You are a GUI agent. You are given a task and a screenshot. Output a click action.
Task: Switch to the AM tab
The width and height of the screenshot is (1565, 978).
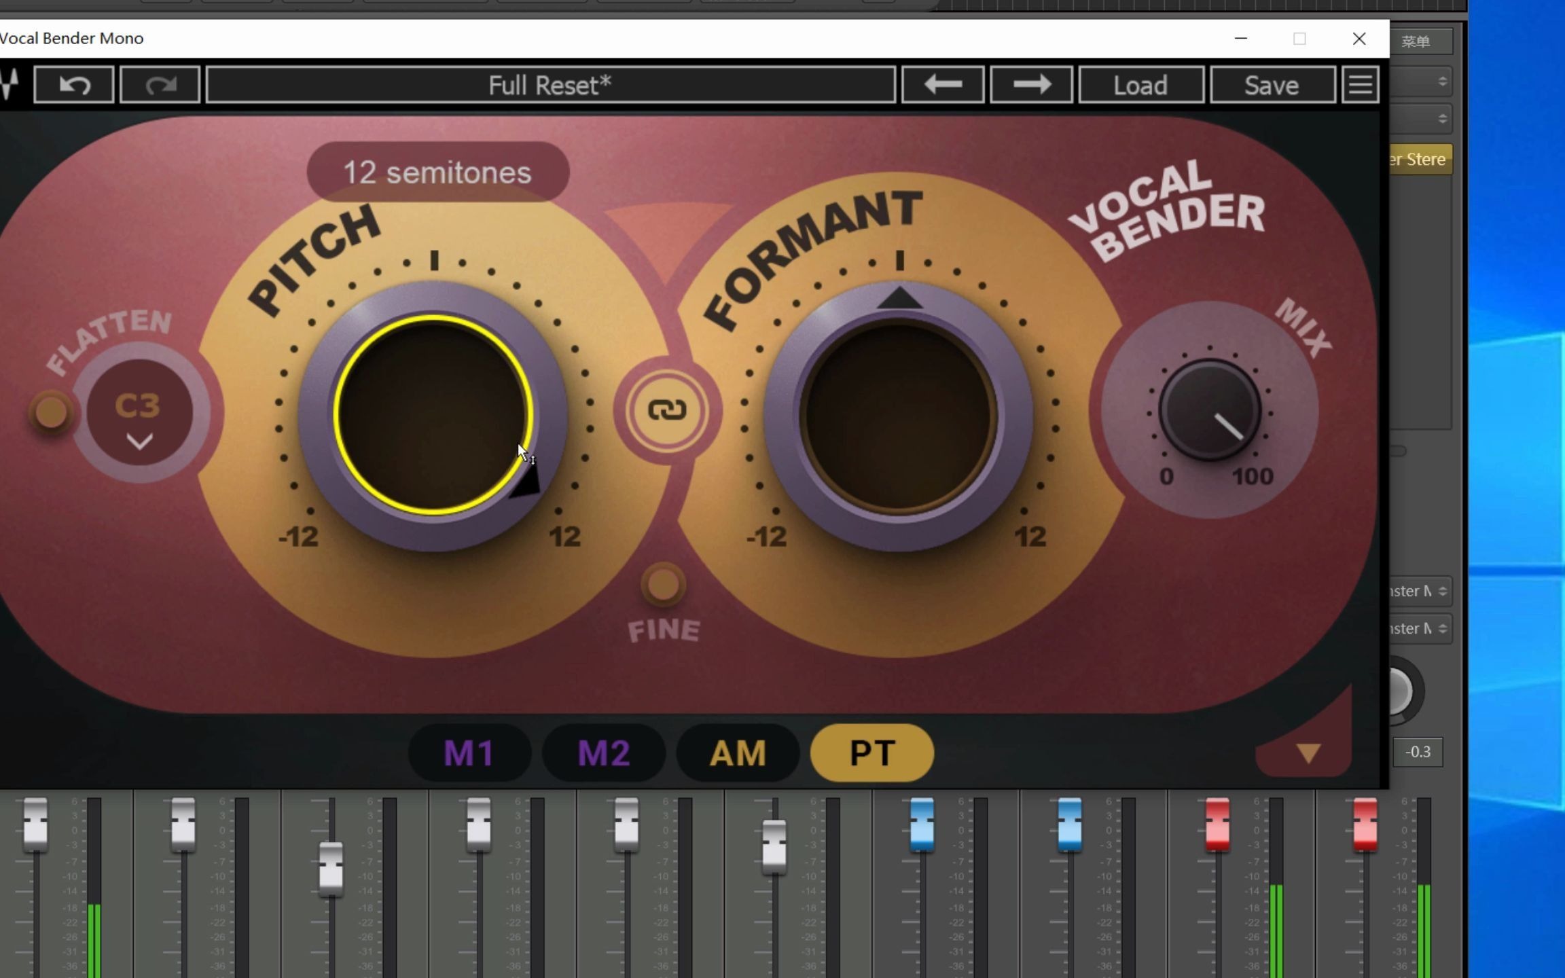point(738,753)
